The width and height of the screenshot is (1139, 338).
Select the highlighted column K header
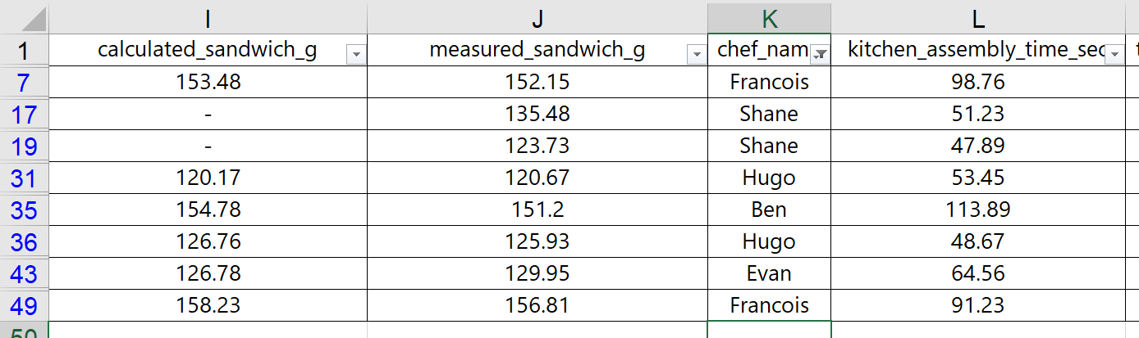point(769,18)
